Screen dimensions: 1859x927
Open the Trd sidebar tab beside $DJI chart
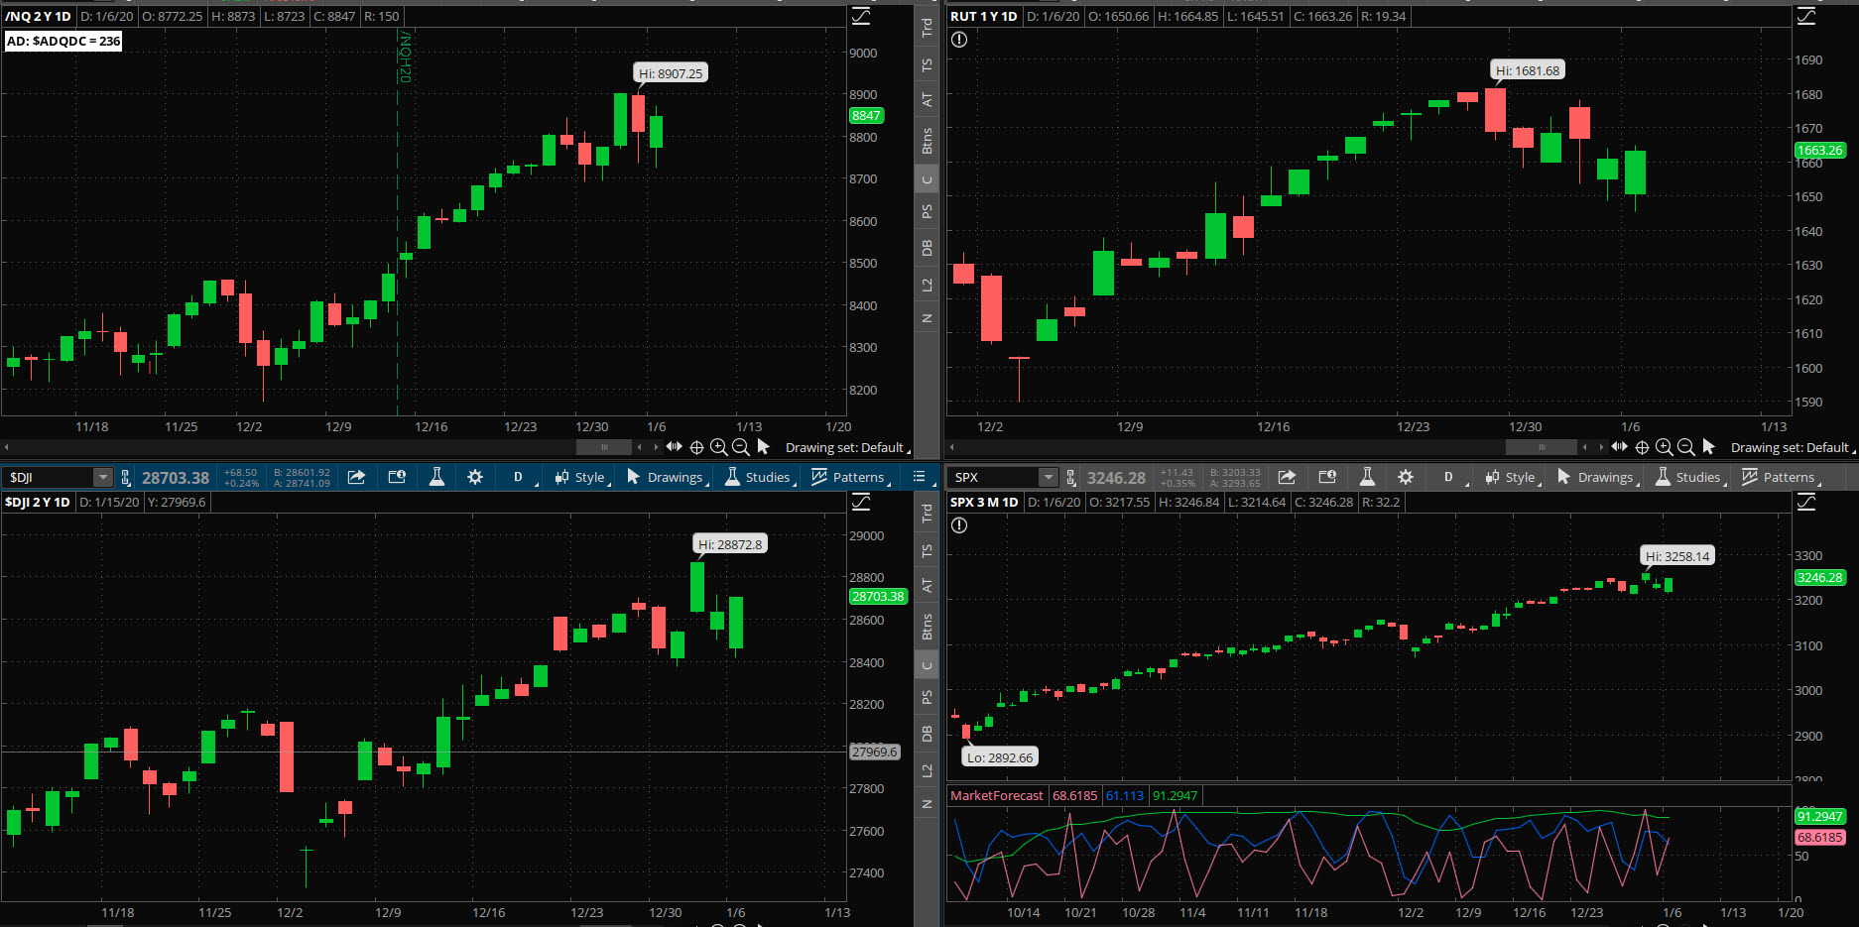tap(927, 514)
